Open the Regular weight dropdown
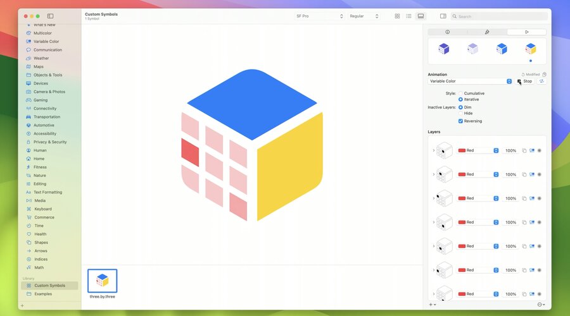 coord(364,16)
